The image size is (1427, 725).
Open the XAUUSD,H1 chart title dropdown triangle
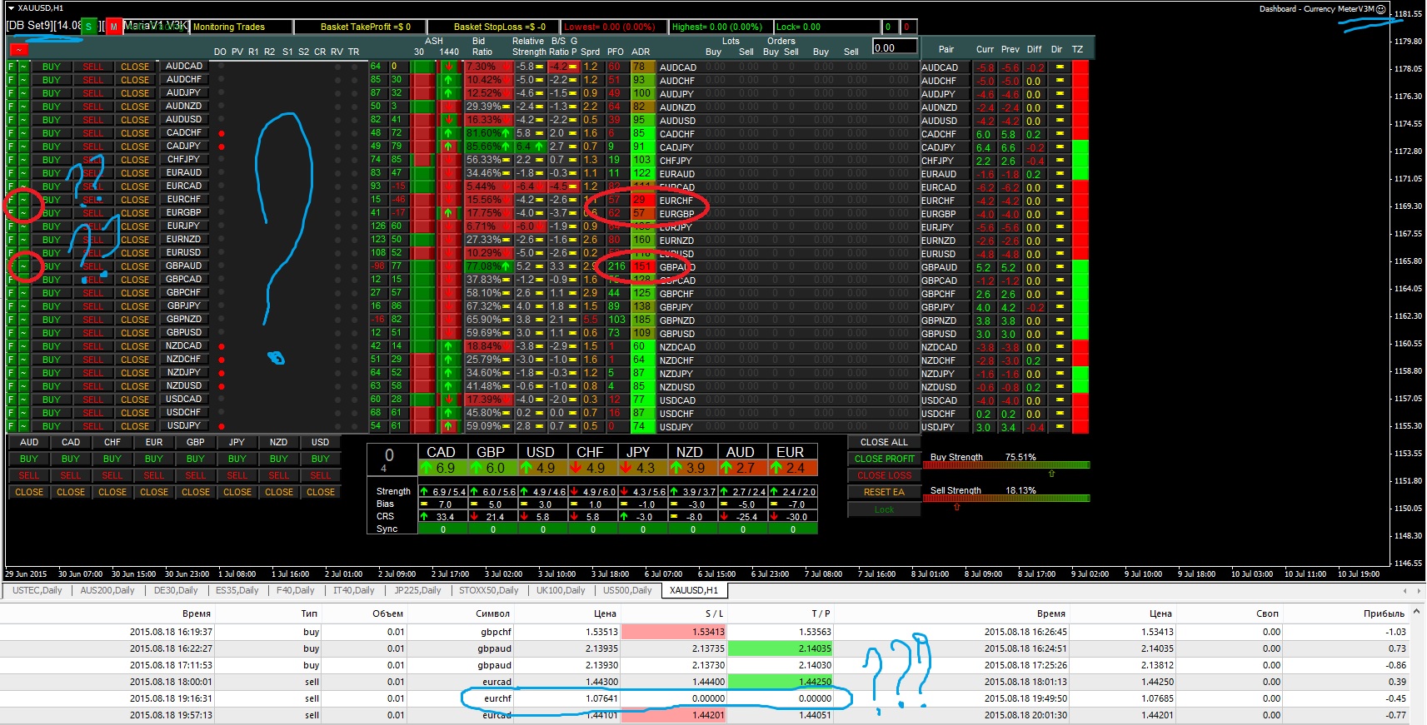coord(10,7)
